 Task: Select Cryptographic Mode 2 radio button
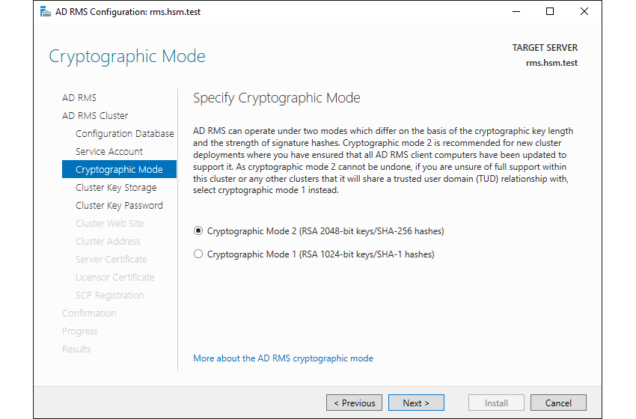coord(198,230)
